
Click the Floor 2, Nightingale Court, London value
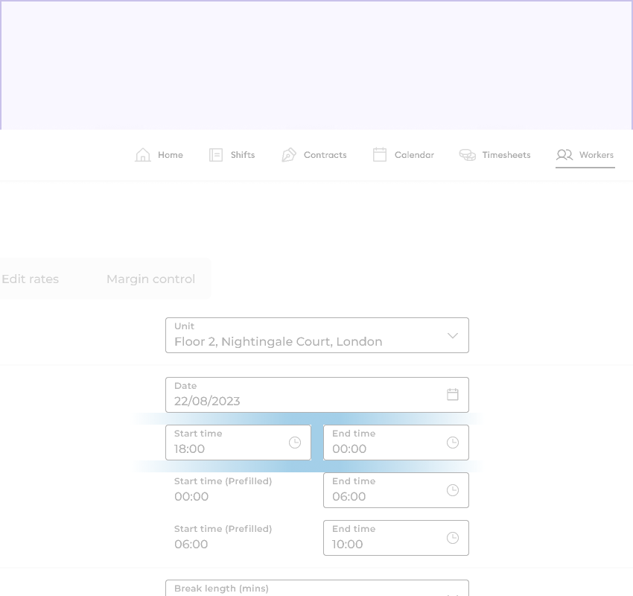coord(279,342)
